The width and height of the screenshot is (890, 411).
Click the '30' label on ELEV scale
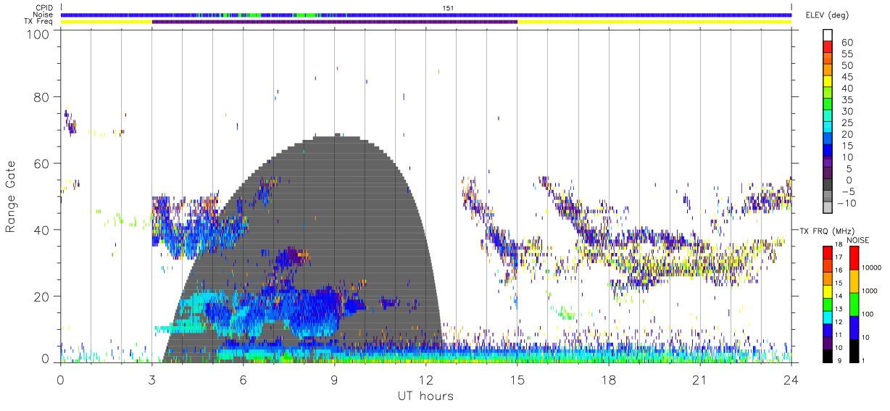click(x=847, y=111)
